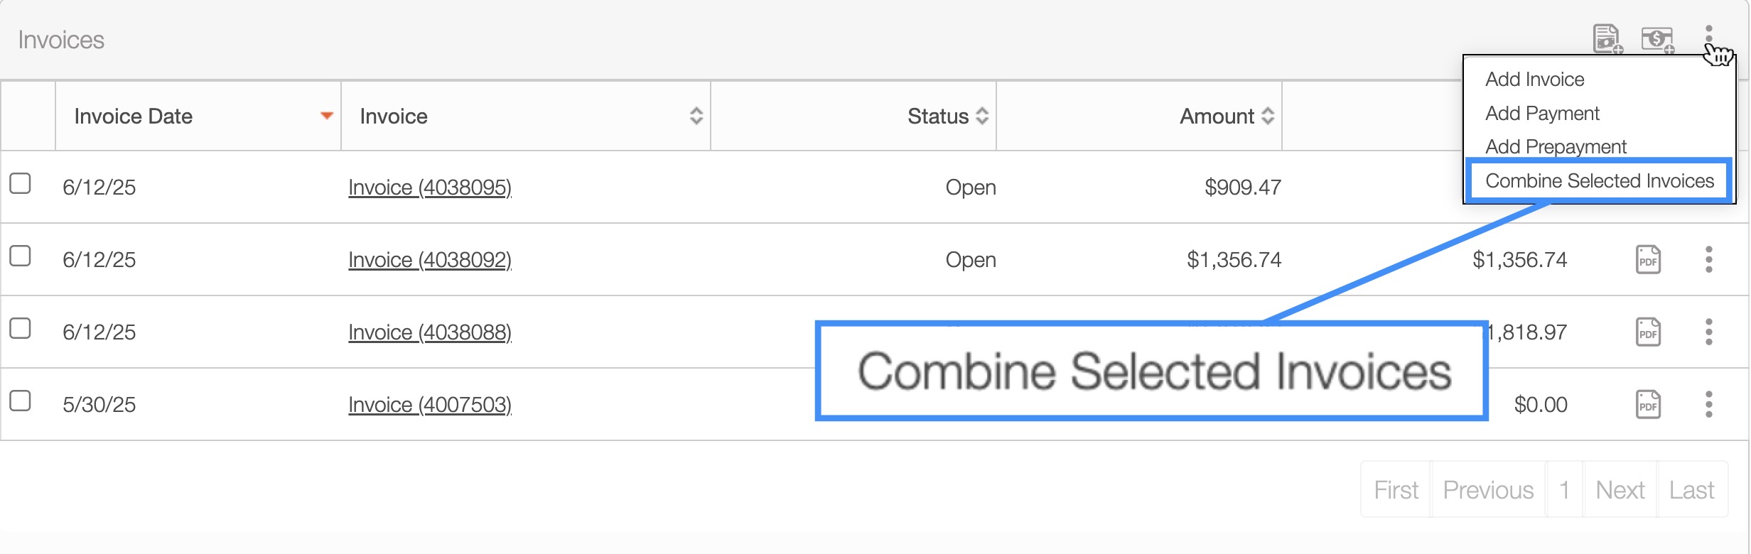
Task: Choose Combine Selected Invoices from menu
Action: [x=1599, y=181]
